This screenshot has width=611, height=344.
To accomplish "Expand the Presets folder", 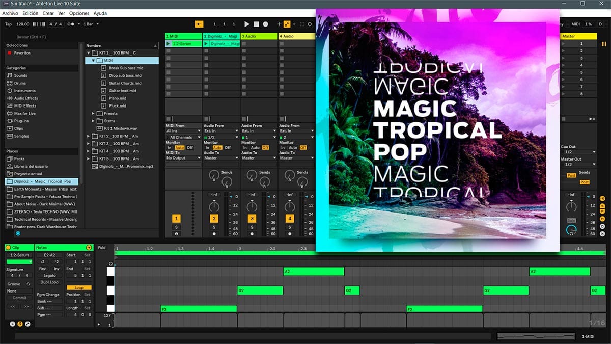I will coord(93,113).
